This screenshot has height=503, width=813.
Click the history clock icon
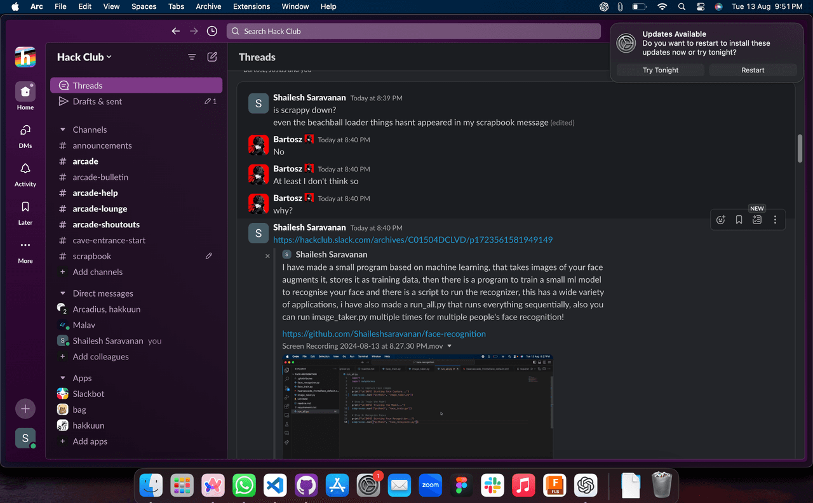click(x=212, y=31)
